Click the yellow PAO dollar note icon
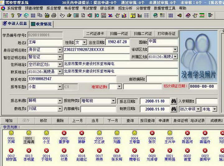 pos(133,15)
